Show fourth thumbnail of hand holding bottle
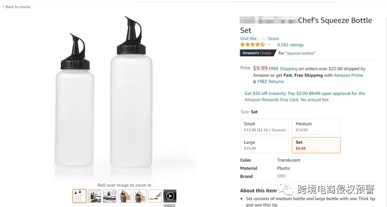The height and width of the screenshot is (207, 387). pyautogui.click(x=125, y=196)
